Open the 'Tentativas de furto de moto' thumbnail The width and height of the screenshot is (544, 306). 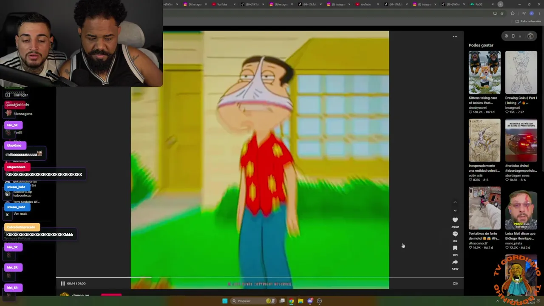484,208
